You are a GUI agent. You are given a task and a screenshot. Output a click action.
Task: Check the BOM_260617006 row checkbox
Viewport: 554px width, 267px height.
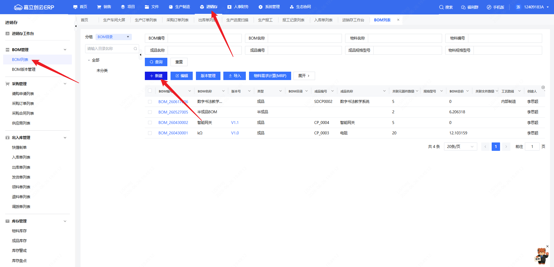[x=150, y=102]
